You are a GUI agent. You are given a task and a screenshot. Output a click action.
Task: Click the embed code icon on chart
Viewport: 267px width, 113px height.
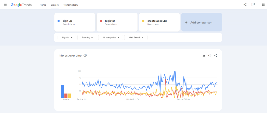click(x=210, y=56)
